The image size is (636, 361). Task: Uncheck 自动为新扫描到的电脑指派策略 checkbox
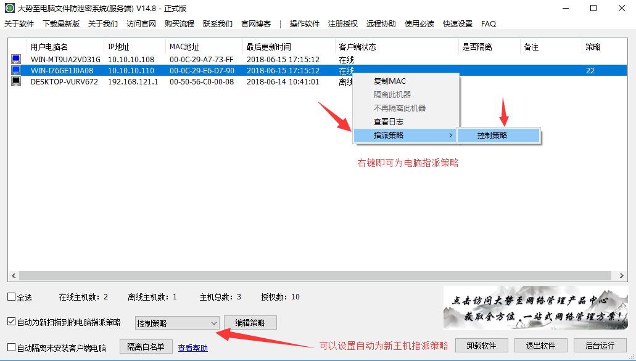[12, 322]
